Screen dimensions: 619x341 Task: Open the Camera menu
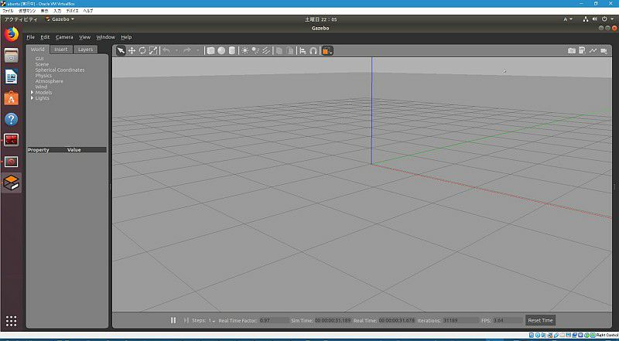(64, 37)
